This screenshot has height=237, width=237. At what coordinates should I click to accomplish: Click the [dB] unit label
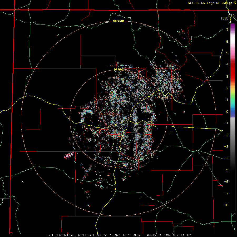coord(225,18)
